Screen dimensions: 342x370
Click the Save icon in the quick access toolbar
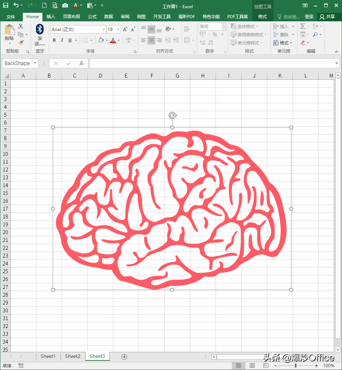point(5,5)
